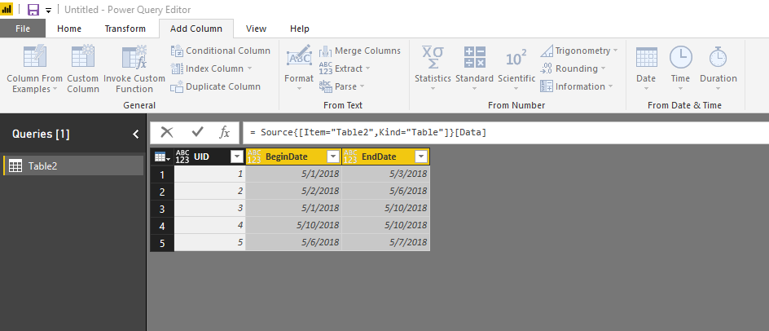Open the Help tab
Image resolution: width=769 pixels, height=331 pixels.
300,29
